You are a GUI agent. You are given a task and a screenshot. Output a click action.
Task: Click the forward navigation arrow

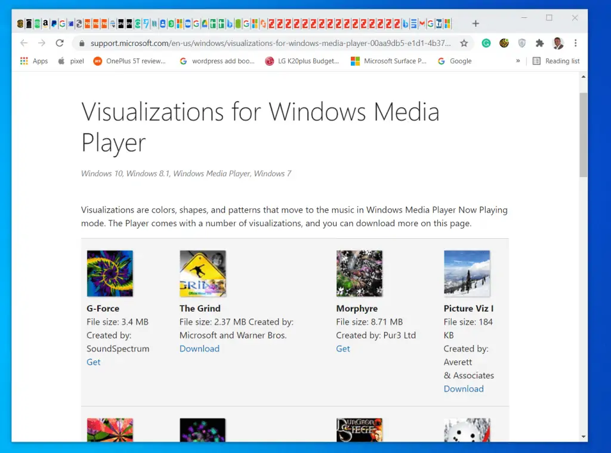tap(41, 43)
